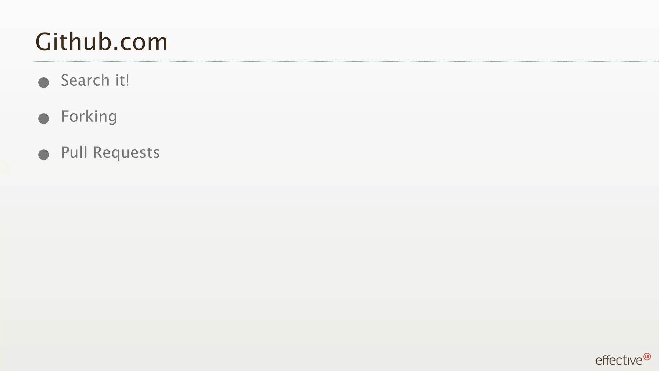The width and height of the screenshot is (659, 371).
Task: Click the word Pull in the third bullet
Action: (74, 152)
